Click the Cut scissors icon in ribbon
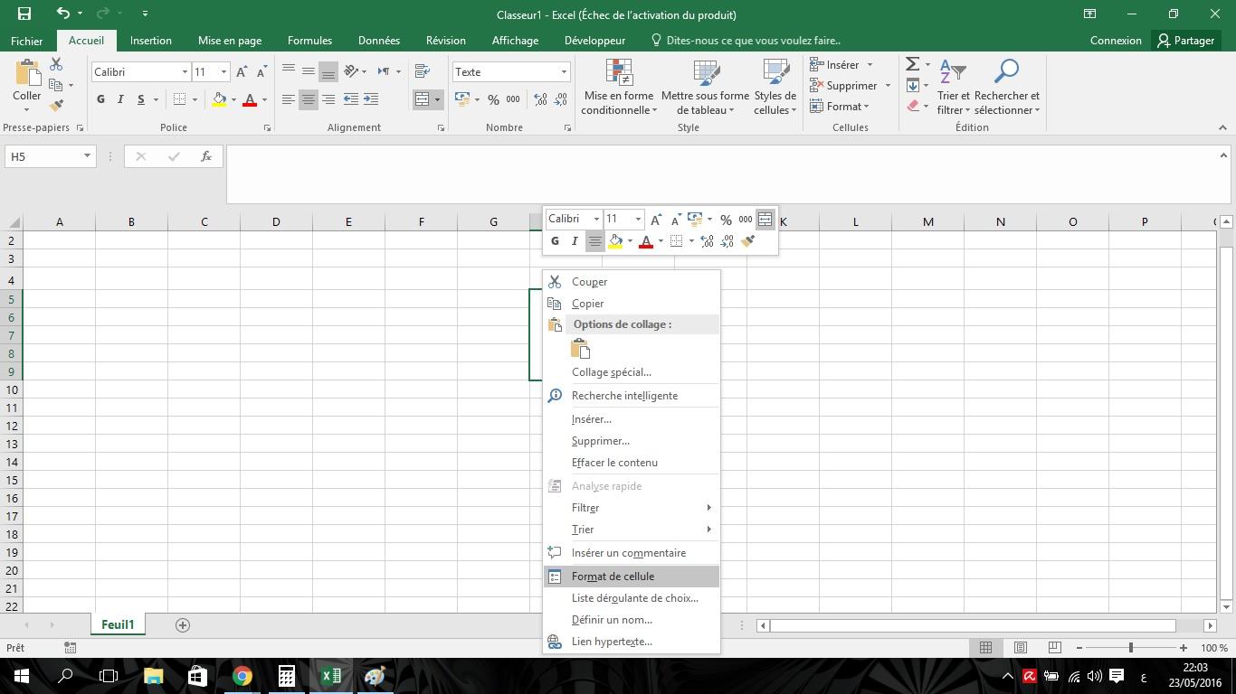The image size is (1236, 694). [x=56, y=65]
